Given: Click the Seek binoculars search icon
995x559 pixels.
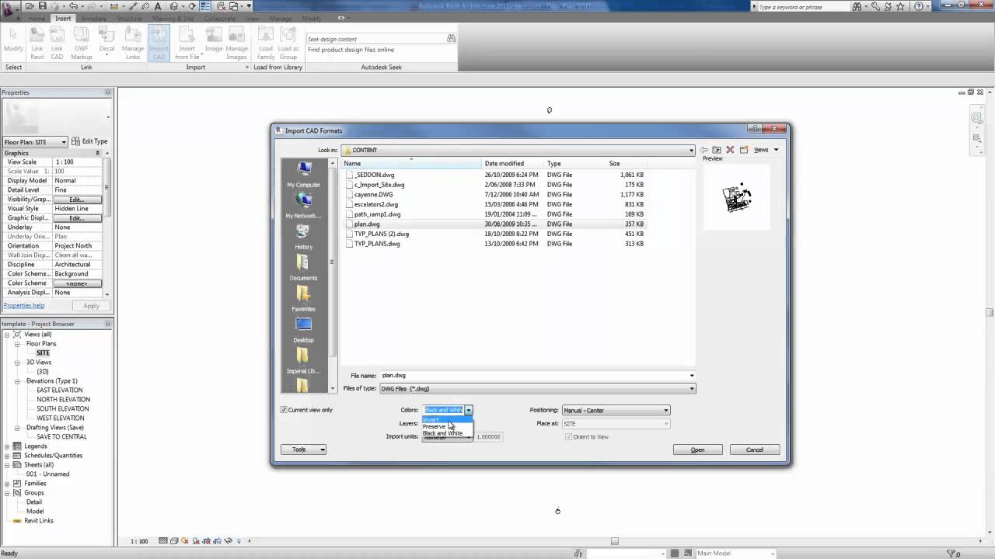Looking at the screenshot, I should coord(452,38).
